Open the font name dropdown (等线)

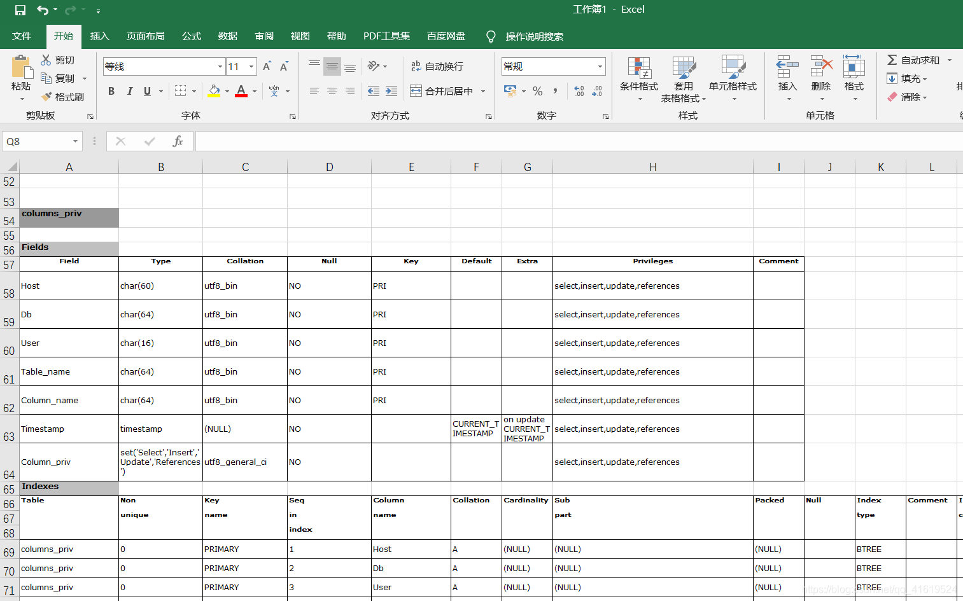point(220,66)
